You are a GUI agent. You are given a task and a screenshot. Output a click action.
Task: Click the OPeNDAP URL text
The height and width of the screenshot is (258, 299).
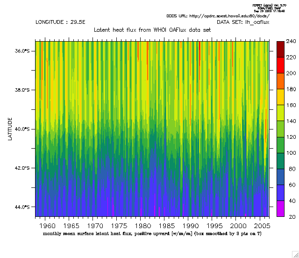pos(218,16)
